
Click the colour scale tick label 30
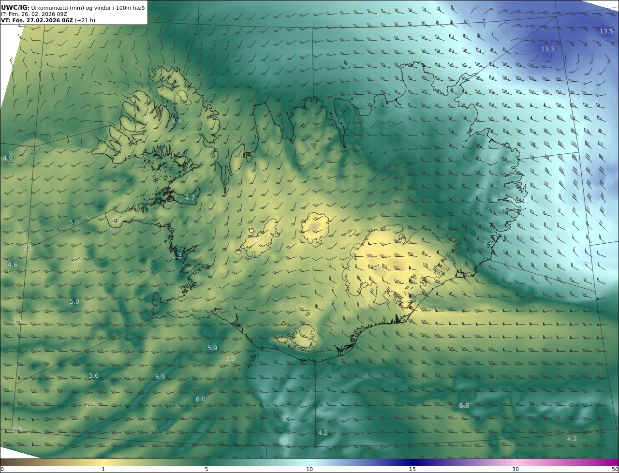click(x=516, y=469)
